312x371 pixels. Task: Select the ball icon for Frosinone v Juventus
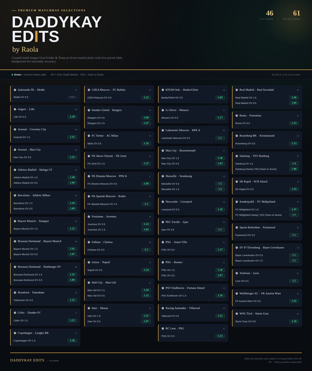click(x=89, y=217)
